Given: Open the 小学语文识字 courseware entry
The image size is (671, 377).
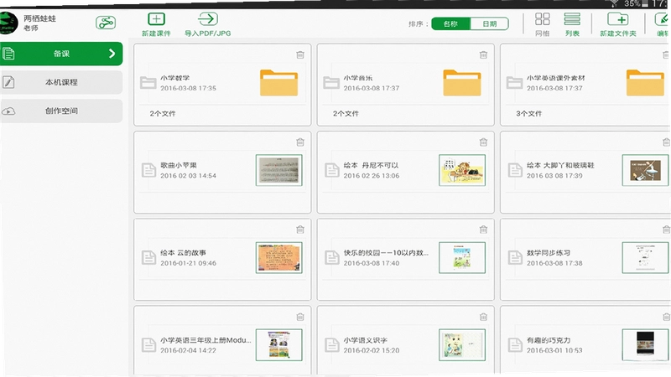Looking at the screenshot, I should pyautogui.click(x=405, y=341).
